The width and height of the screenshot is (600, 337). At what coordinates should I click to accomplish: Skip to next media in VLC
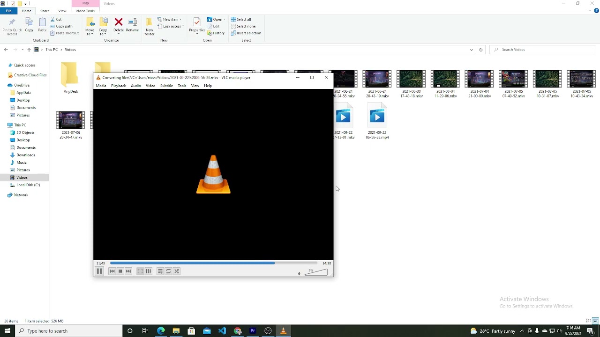tap(128, 271)
